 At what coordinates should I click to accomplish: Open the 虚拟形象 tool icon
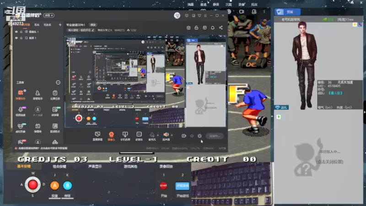(21, 128)
